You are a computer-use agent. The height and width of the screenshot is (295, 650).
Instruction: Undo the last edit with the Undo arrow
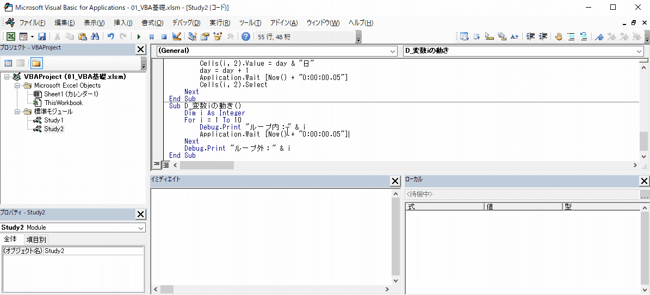[110, 36]
